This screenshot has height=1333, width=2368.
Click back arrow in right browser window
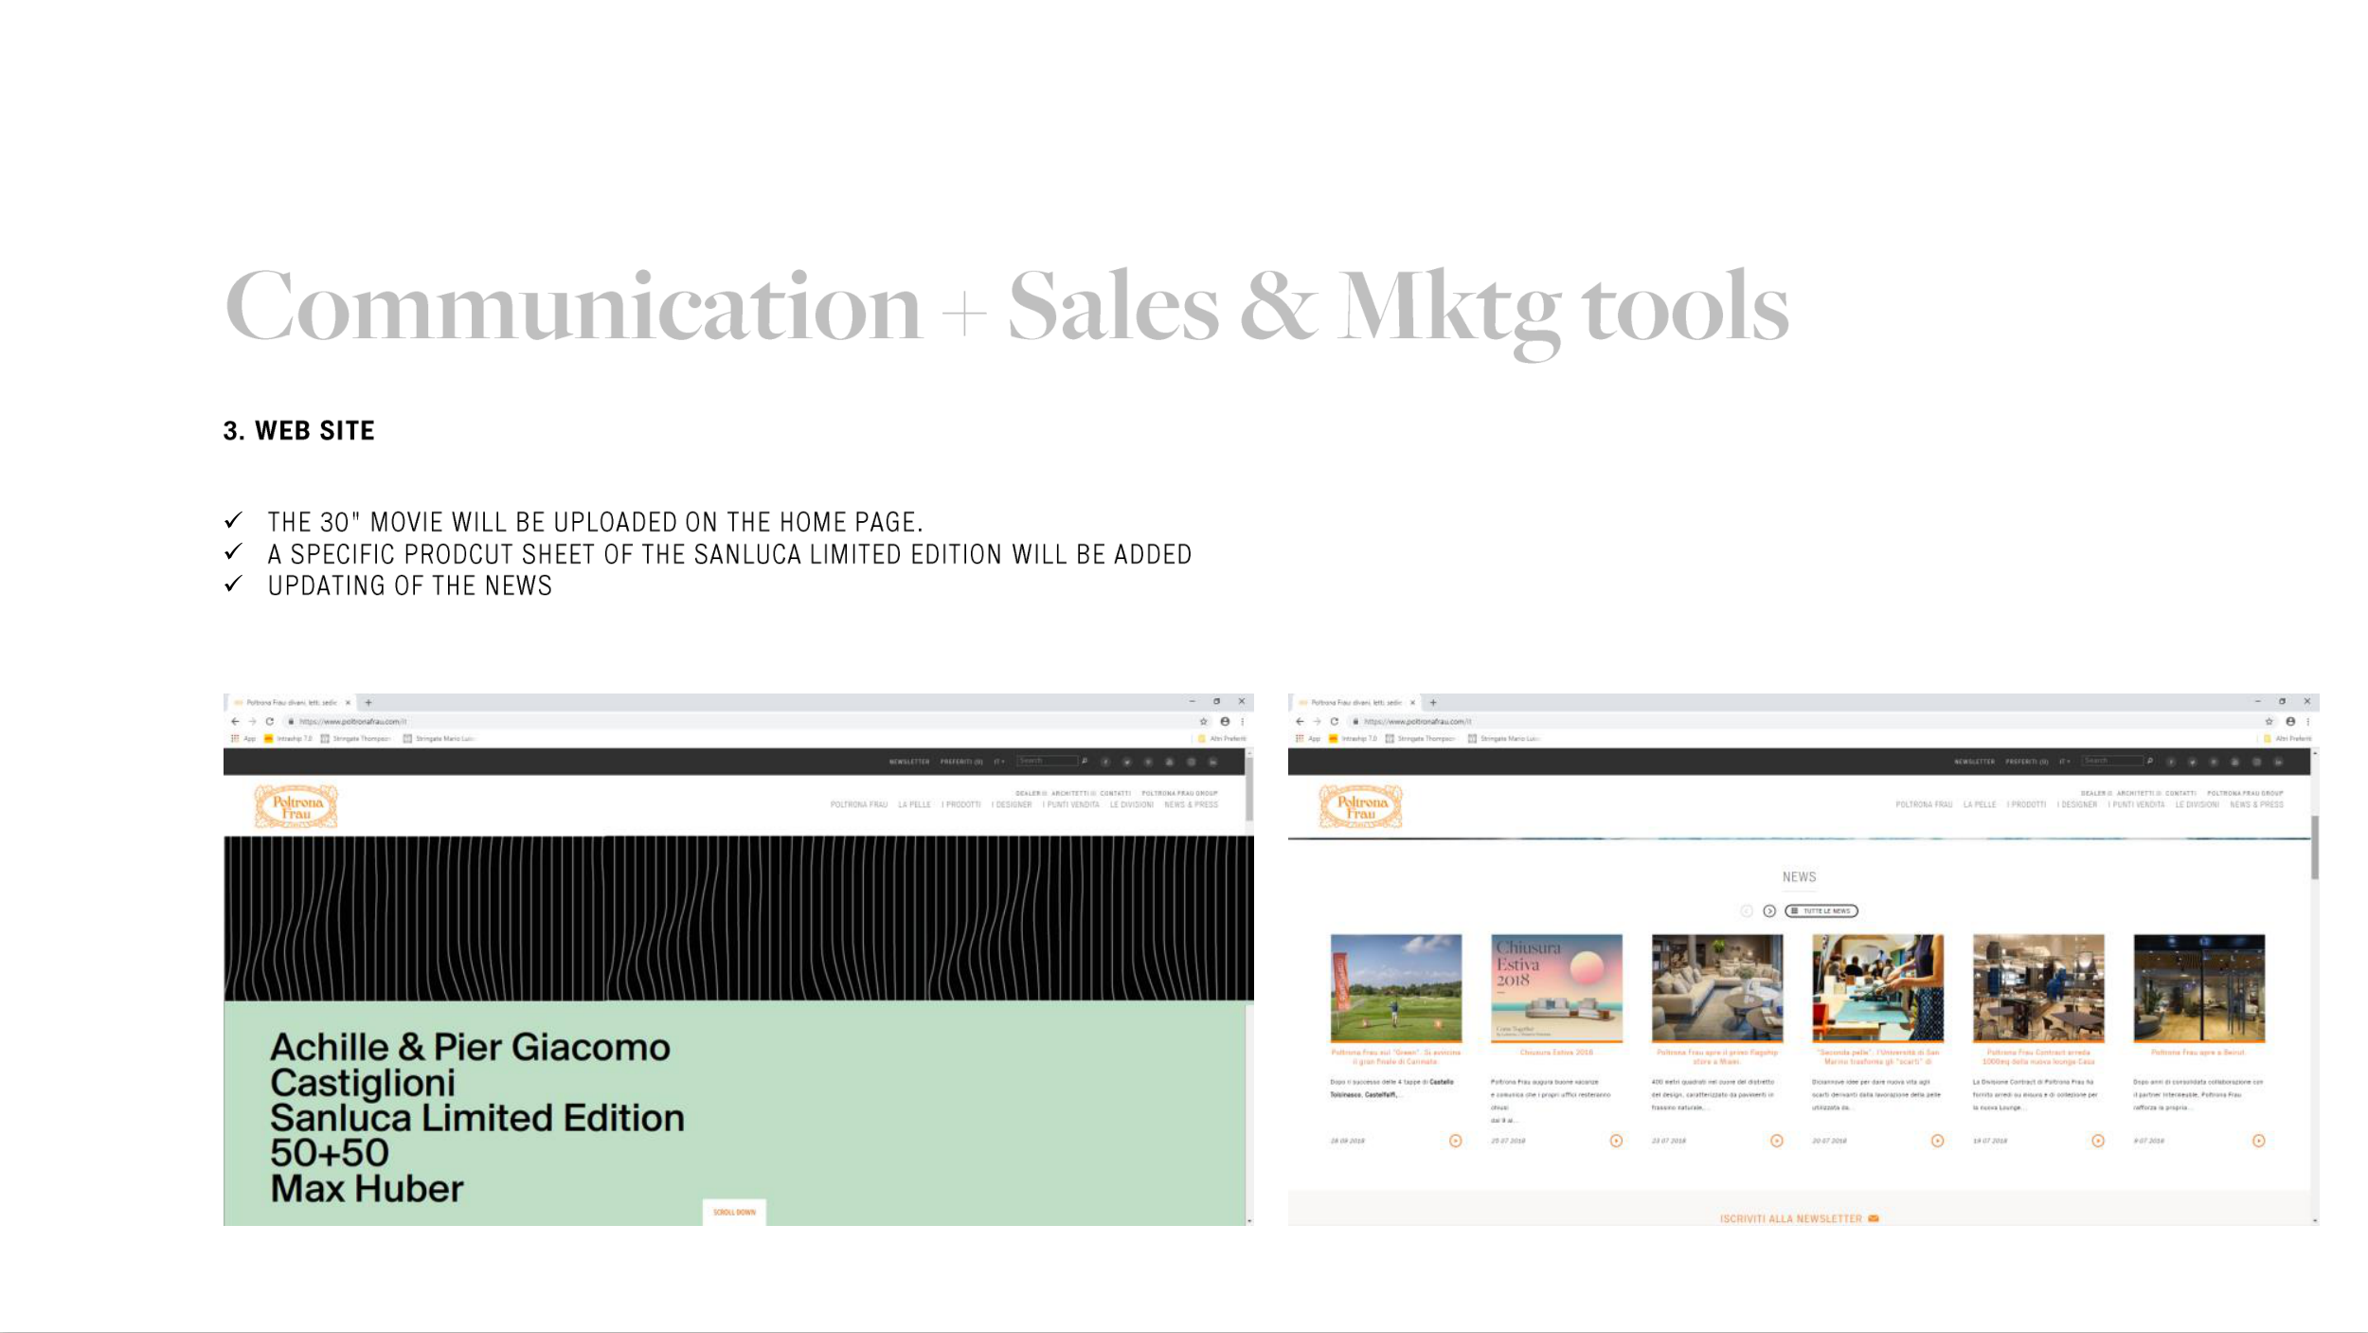pyautogui.click(x=1300, y=722)
